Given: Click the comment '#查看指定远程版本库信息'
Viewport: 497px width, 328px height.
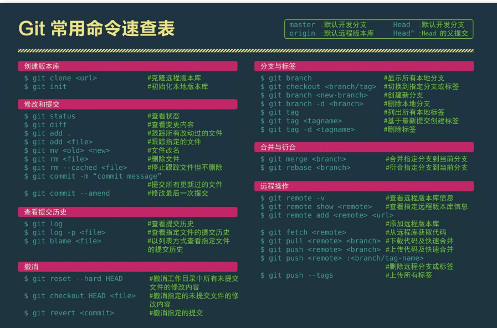Looking at the screenshot, I should pyautogui.click(x=427, y=207).
